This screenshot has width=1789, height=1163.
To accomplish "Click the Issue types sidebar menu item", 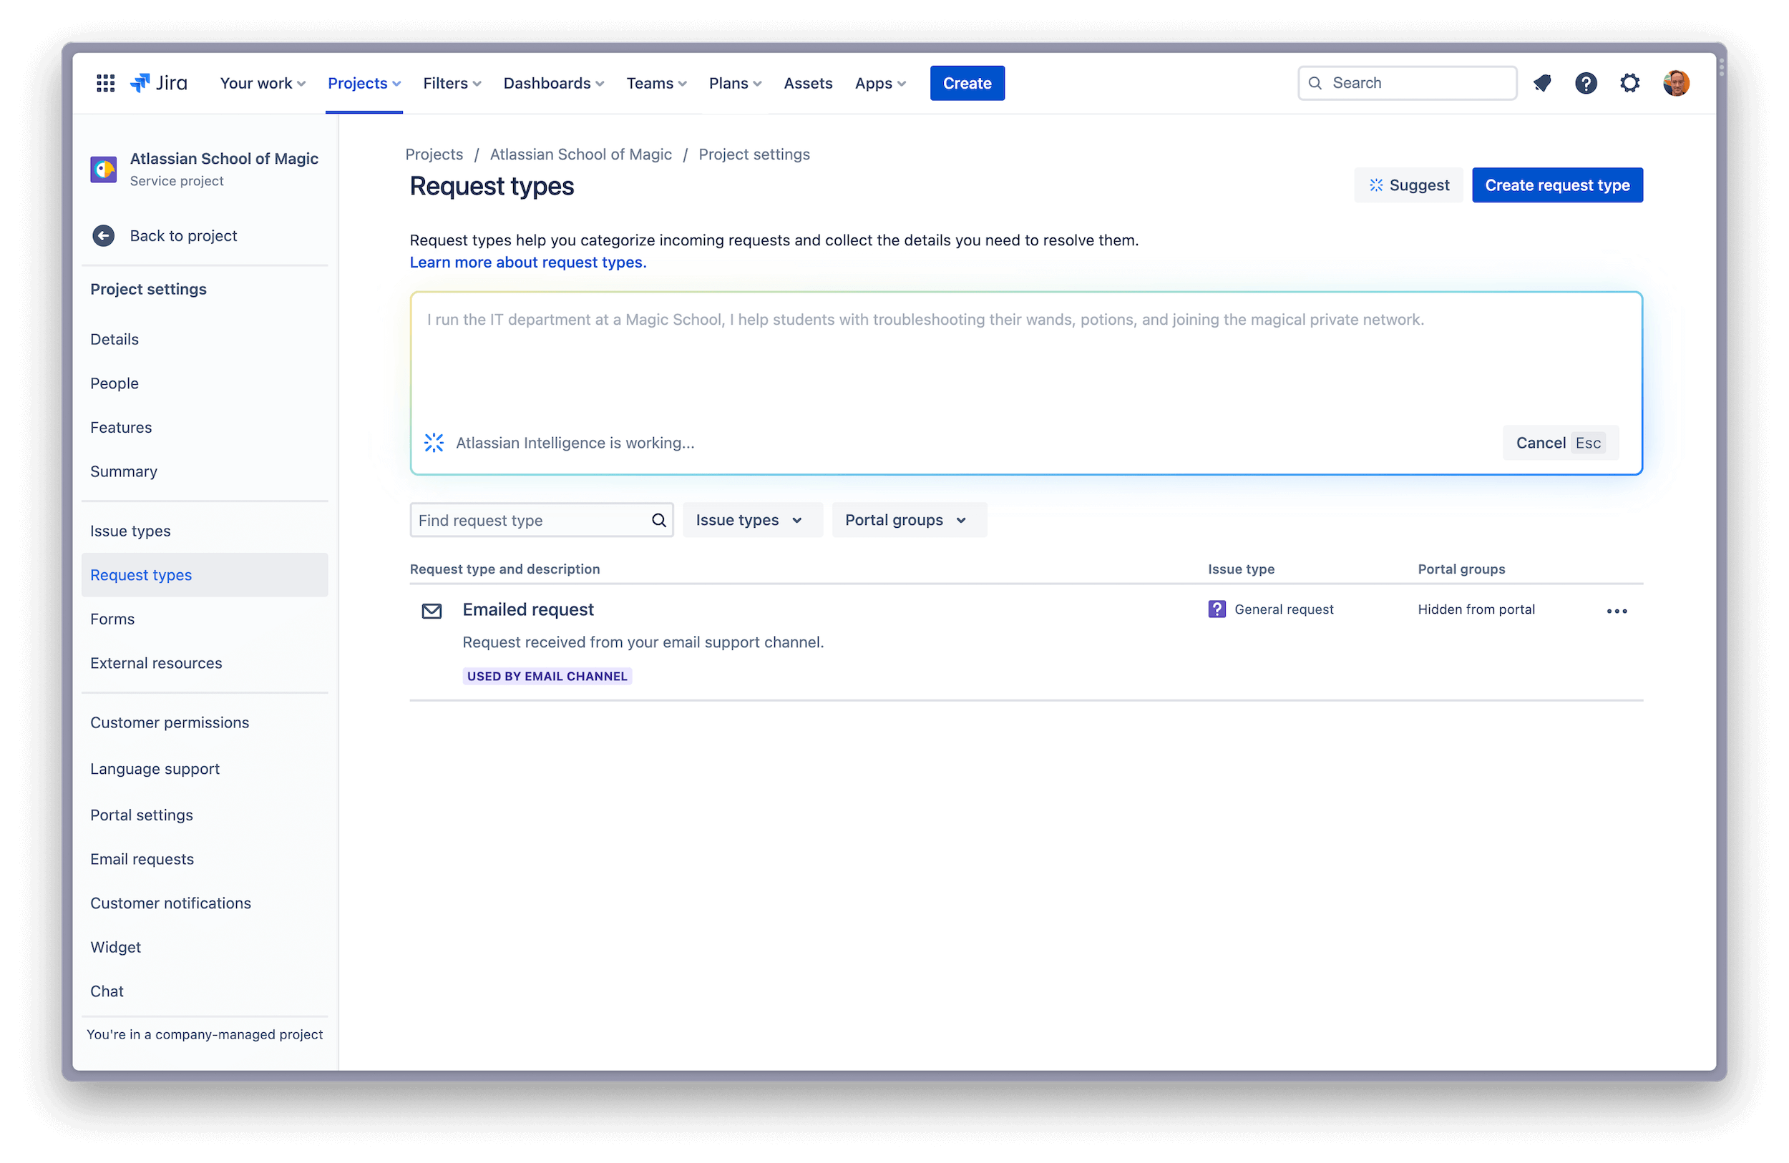I will click(130, 531).
